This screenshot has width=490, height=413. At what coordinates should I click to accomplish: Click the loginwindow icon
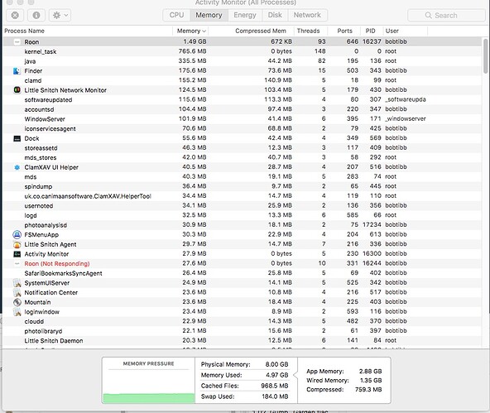point(17,312)
